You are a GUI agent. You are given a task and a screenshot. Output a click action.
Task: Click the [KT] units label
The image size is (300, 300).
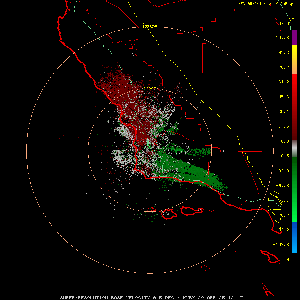coord(285,23)
